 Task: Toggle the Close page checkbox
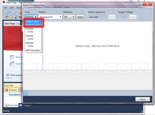tap(8, 75)
